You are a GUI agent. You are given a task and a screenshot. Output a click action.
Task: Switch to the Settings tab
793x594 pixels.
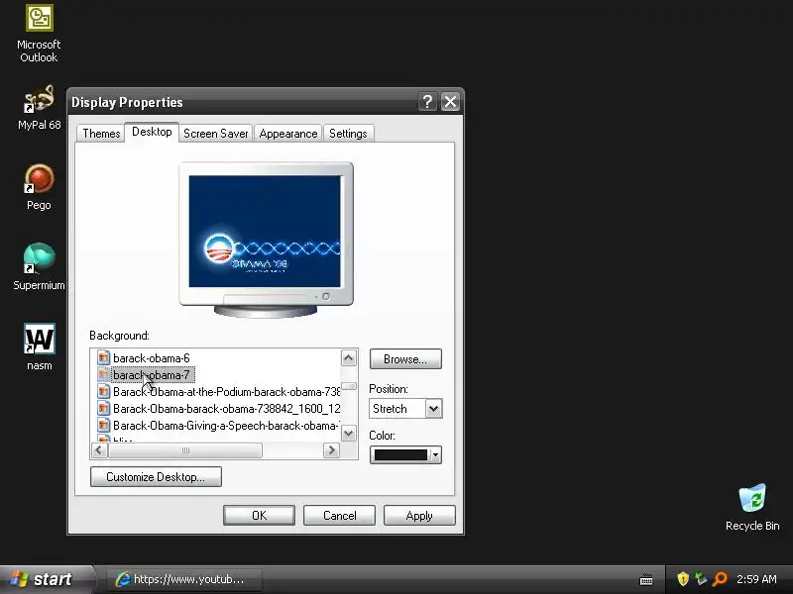point(348,134)
